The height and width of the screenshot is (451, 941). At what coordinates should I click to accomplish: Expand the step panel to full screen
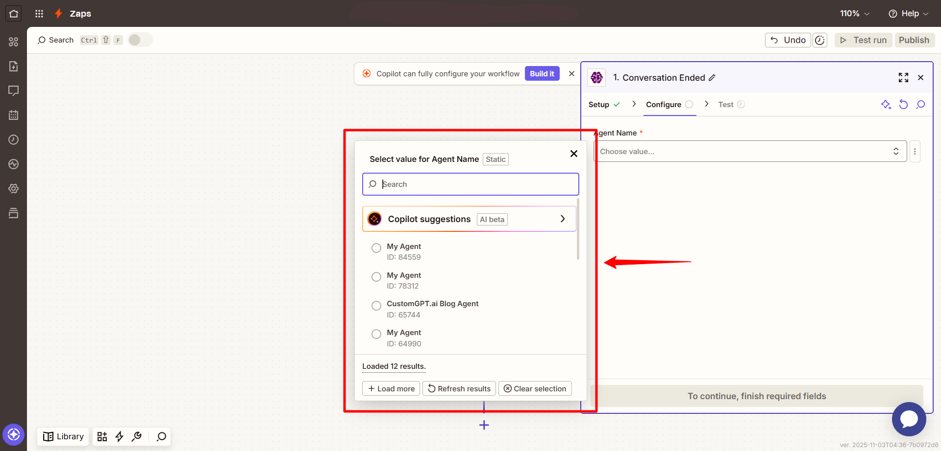pyautogui.click(x=903, y=78)
